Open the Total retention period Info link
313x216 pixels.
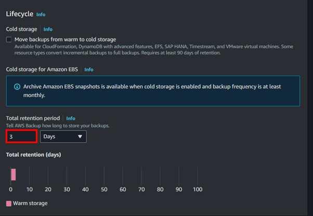point(71,118)
